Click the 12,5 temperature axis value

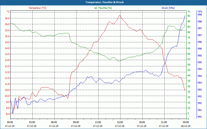[x=7, y=66]
